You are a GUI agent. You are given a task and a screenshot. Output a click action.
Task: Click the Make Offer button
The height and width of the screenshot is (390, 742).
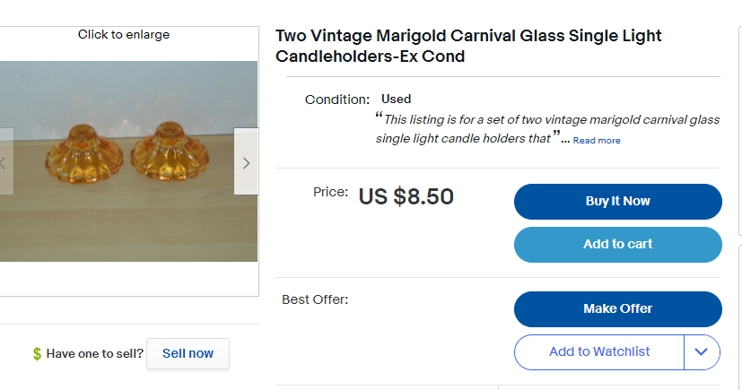[617, 308]
